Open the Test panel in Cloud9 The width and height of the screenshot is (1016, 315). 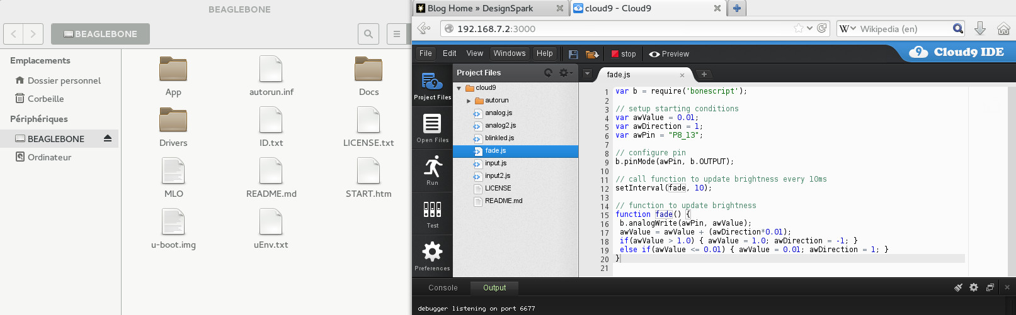click(432, 214)
